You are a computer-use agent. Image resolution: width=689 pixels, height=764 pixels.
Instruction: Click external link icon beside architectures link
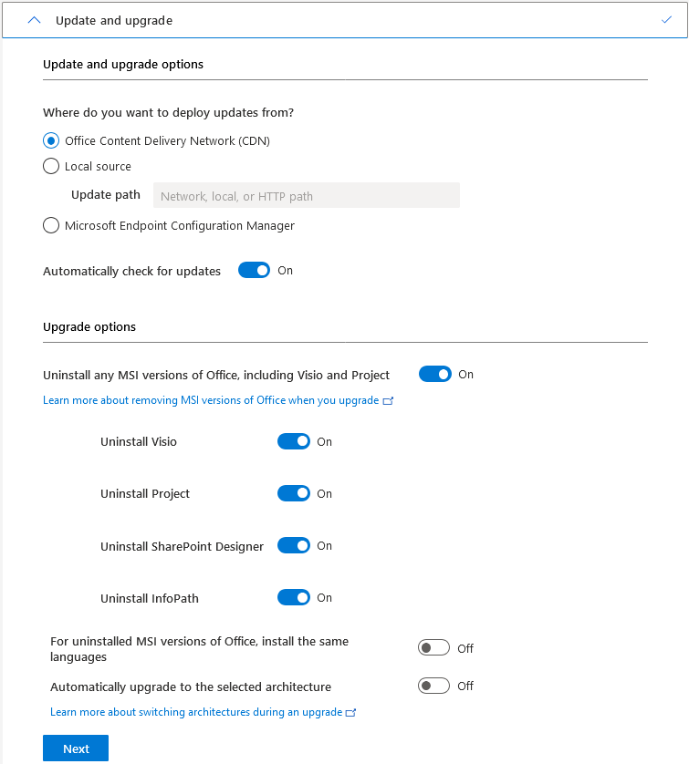point(351,712)
